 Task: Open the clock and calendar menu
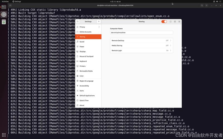pyautogui.click(x=111, y=1)
